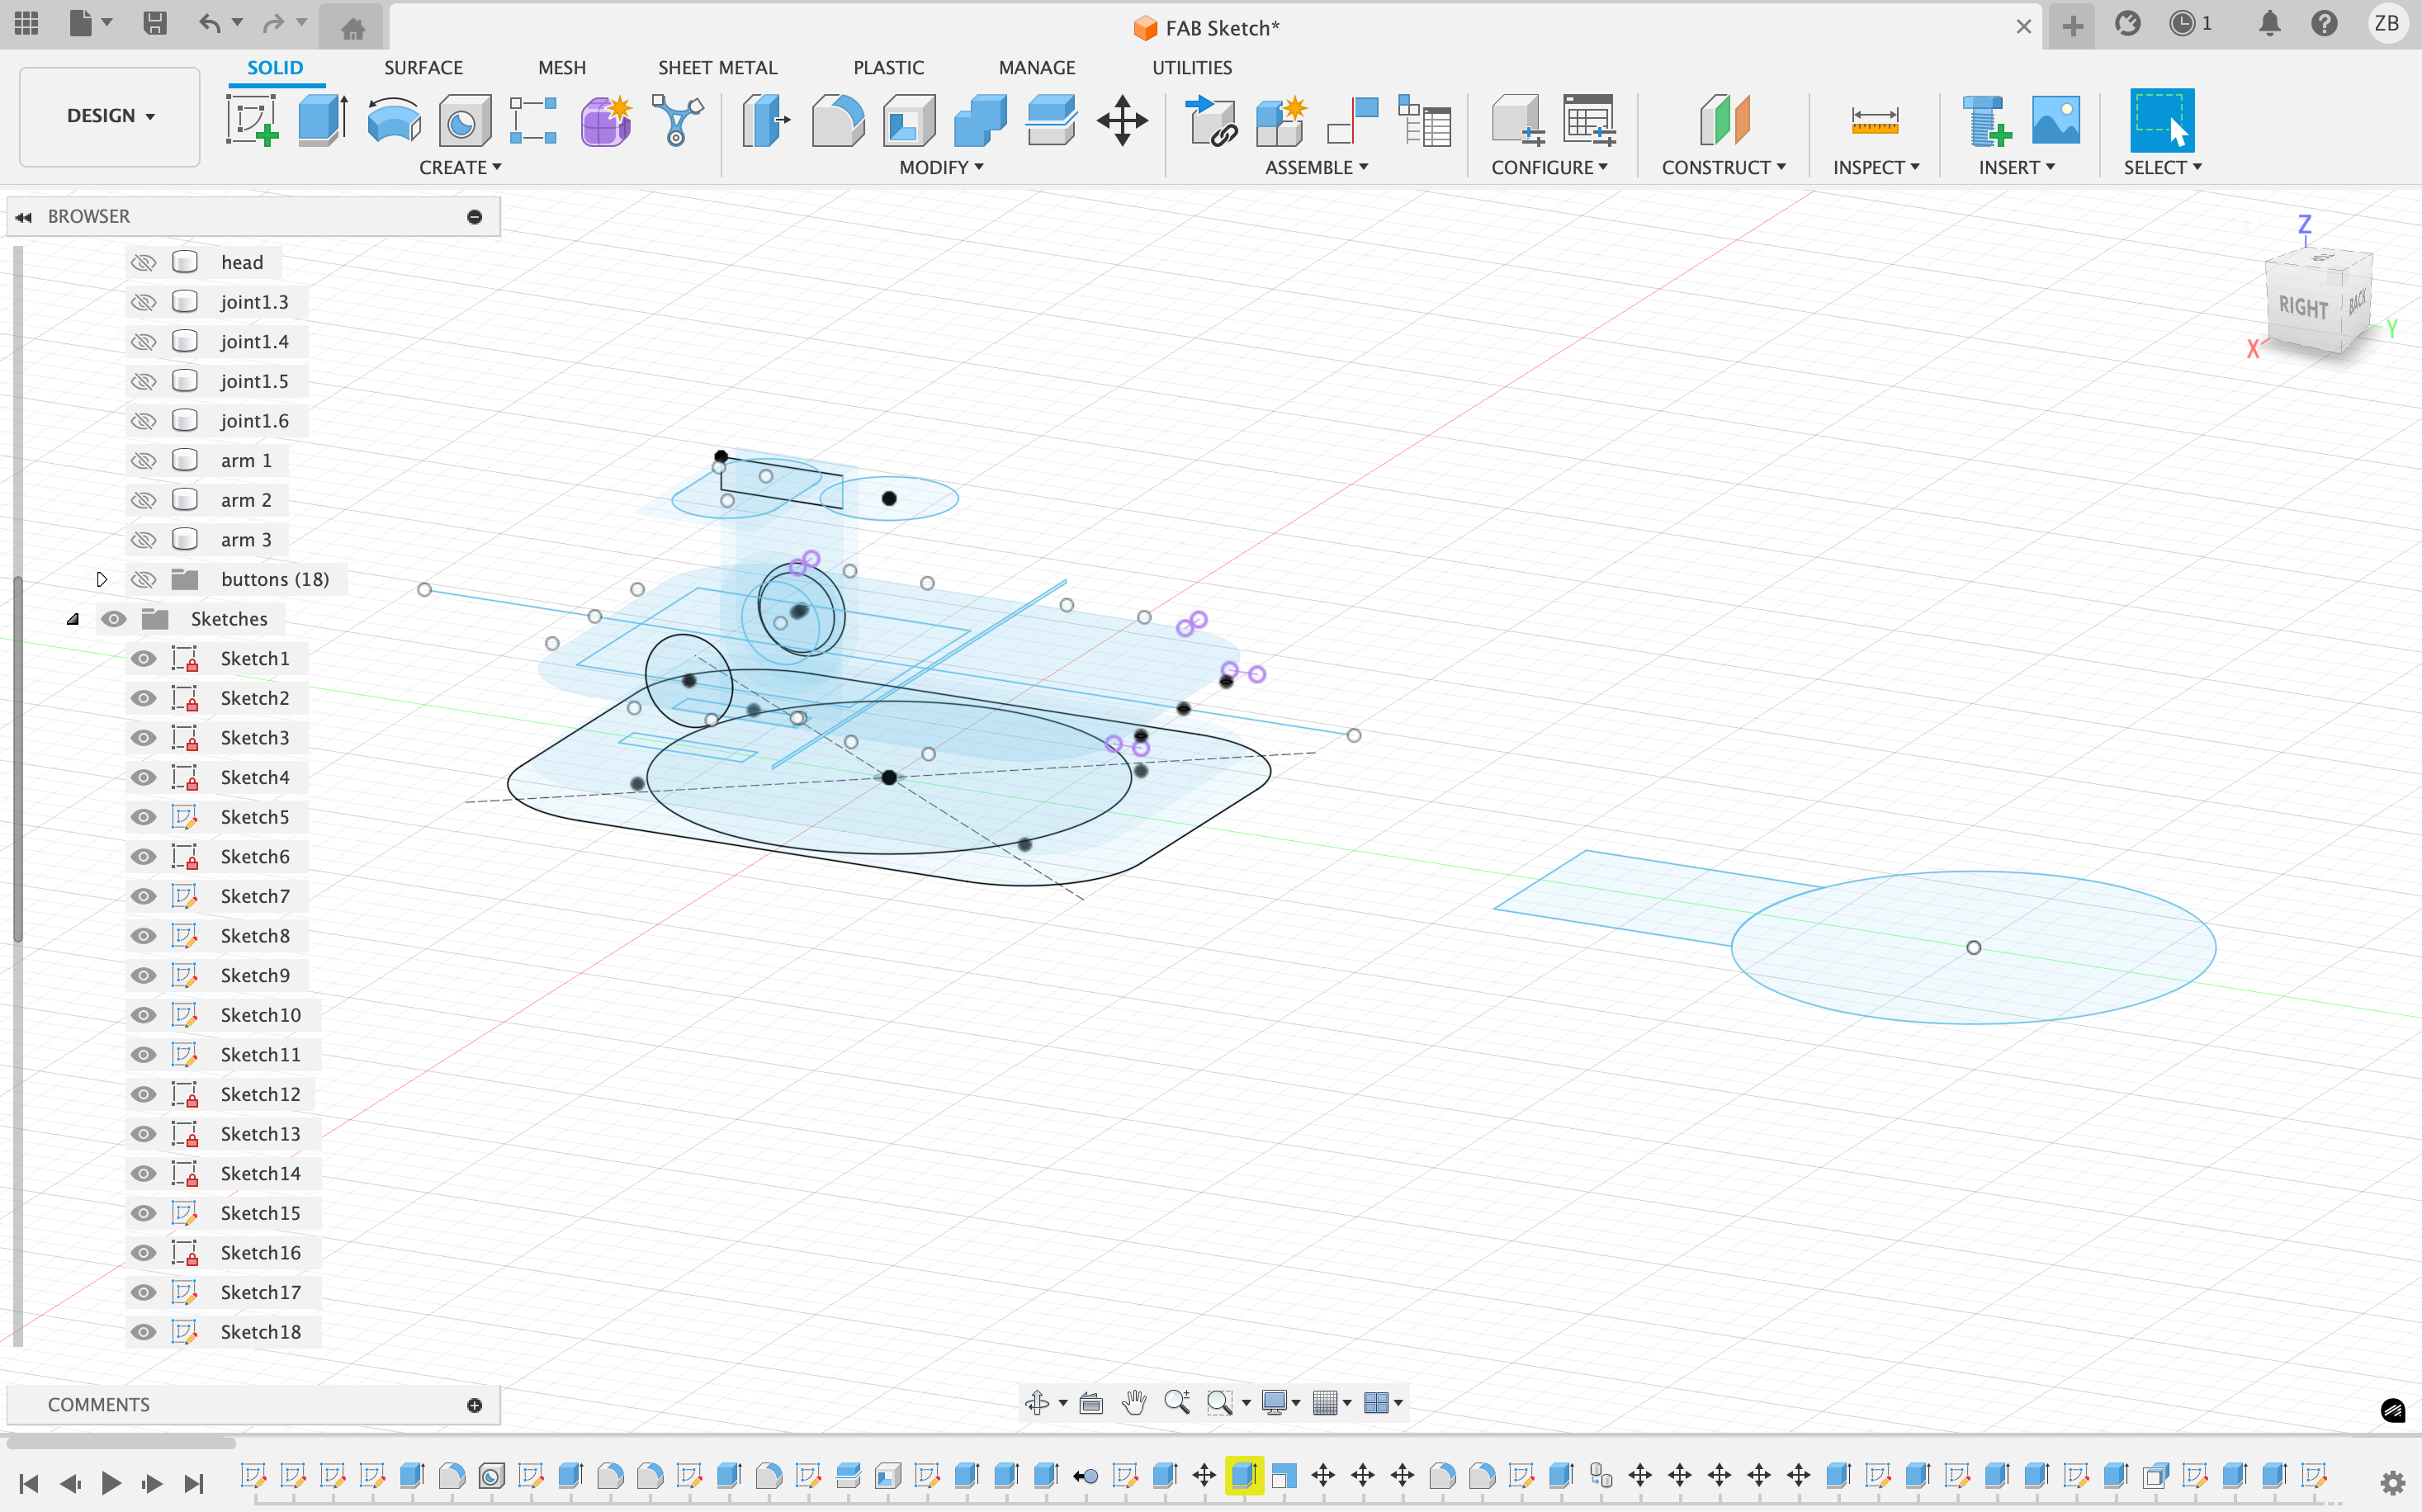This screenshot has height=1512, width=2422.
Task: Switch to the SURFACE tab
Action: [423, 67]
